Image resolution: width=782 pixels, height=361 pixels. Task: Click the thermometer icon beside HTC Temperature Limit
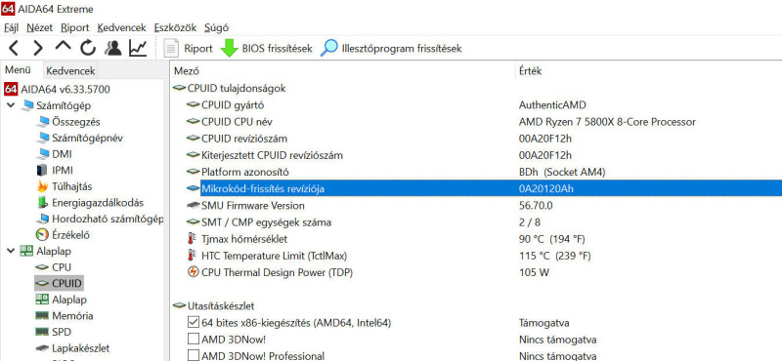point(193,256)
